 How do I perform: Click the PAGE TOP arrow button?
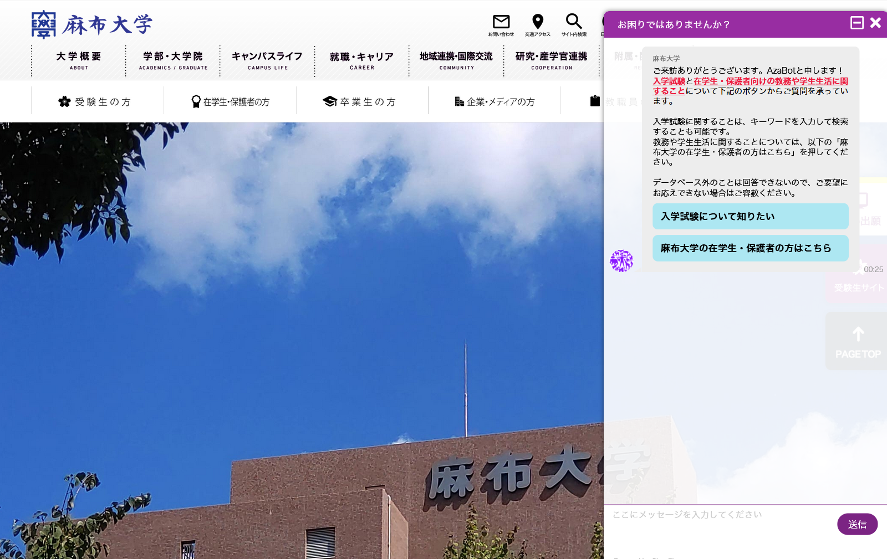(858, 341)
